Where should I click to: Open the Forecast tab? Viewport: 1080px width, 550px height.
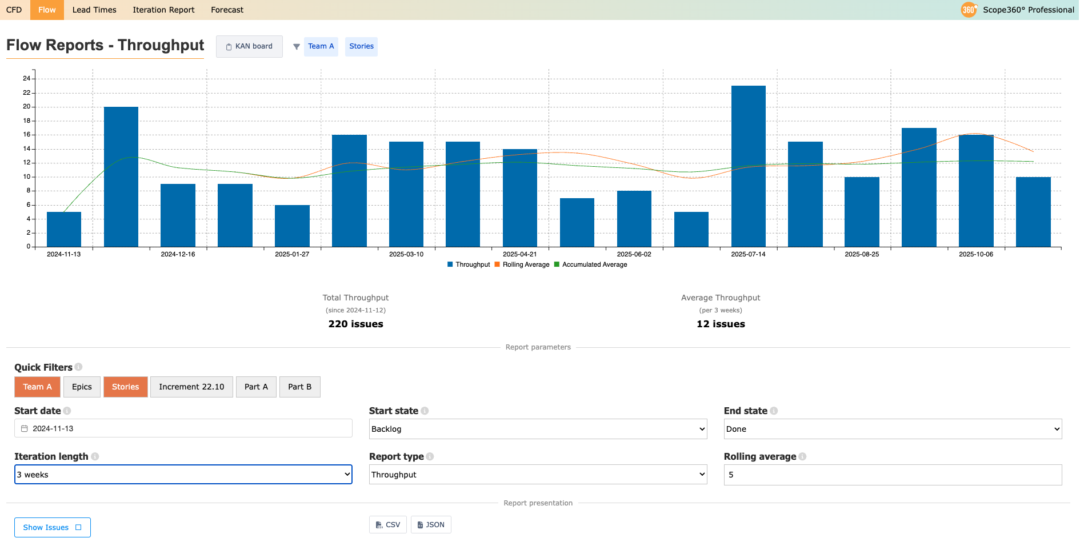pyautogui.click(x=227, y=10)
